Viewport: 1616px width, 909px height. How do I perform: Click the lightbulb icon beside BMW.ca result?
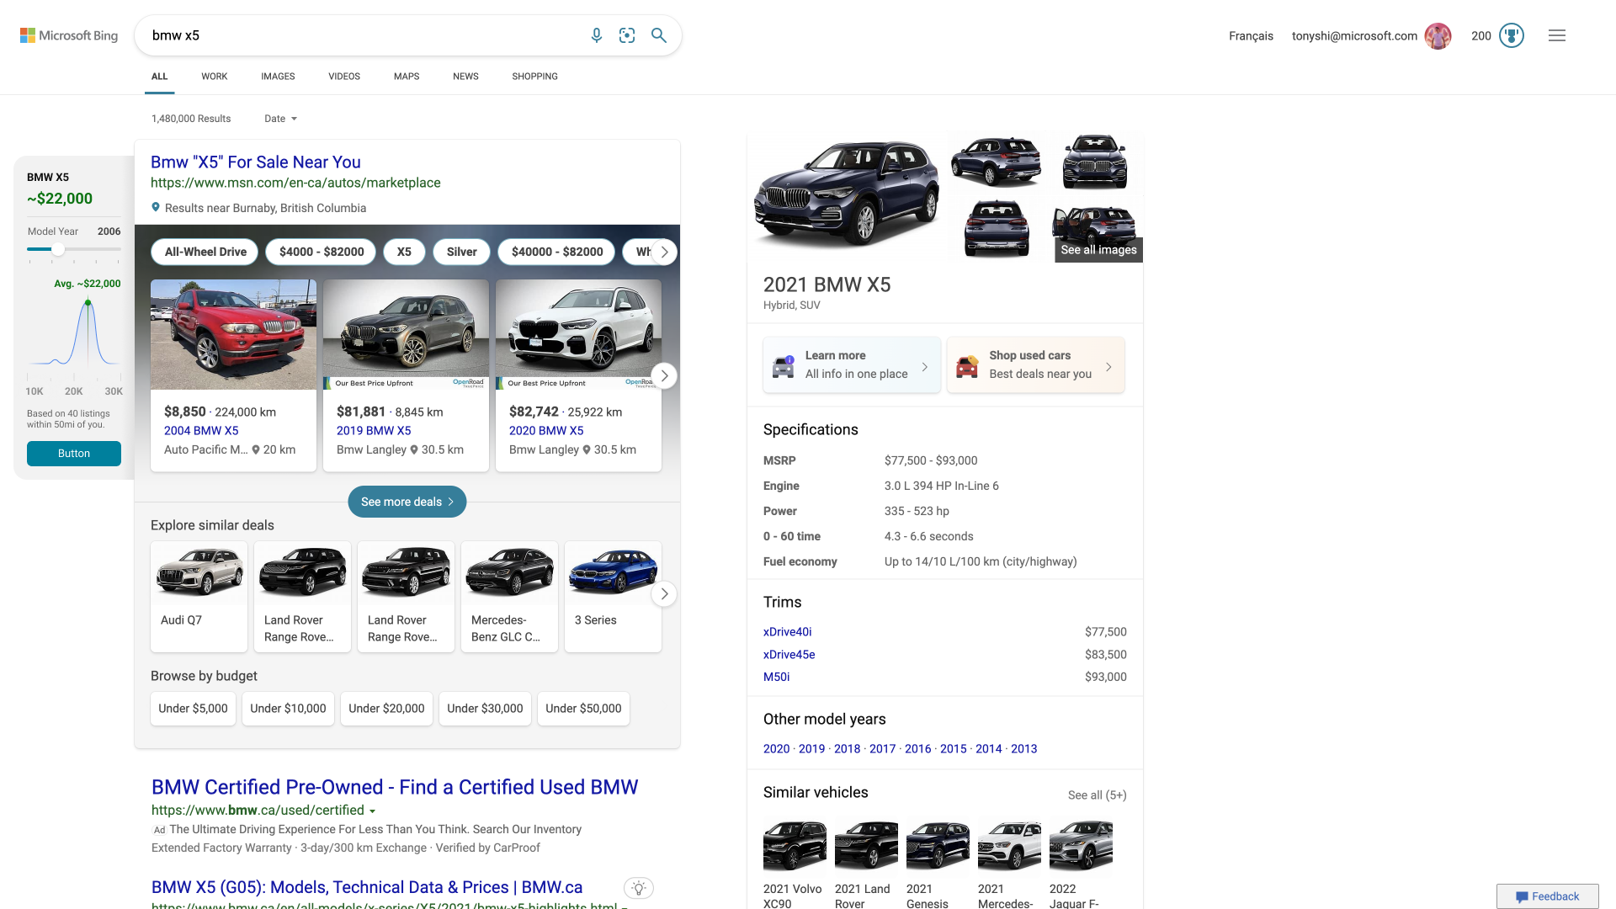coord(639,888)
